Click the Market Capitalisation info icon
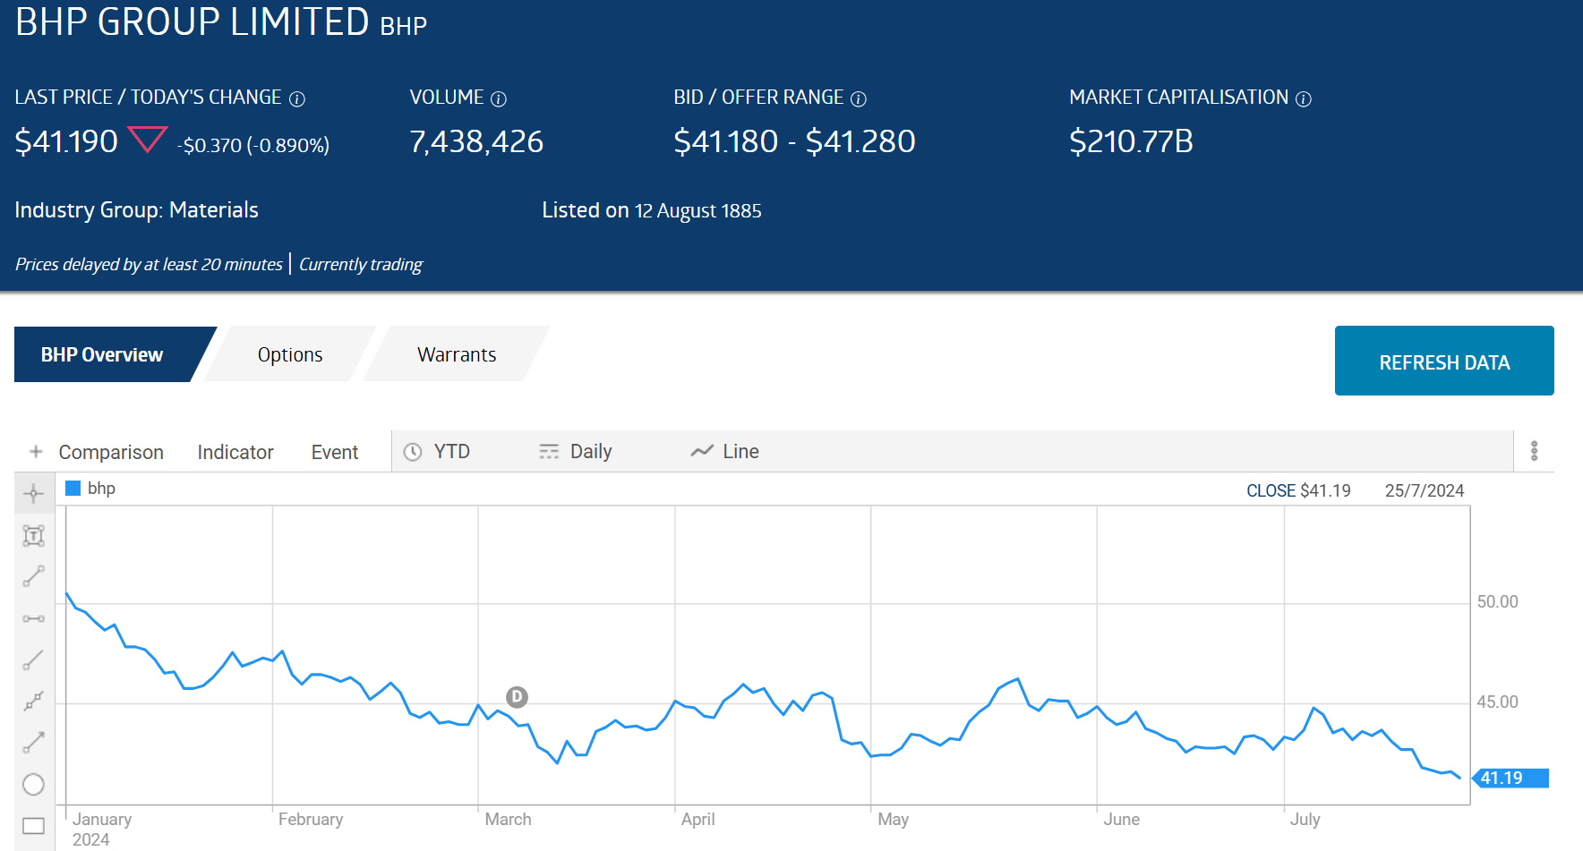The height and width of the screenshot is (851, 1583). [1304, 98]
